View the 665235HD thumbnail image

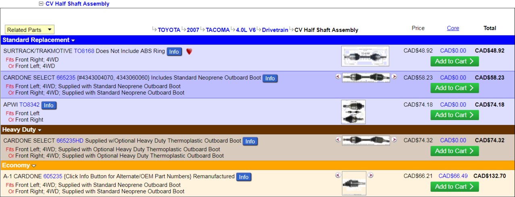(x=366, y=140)
